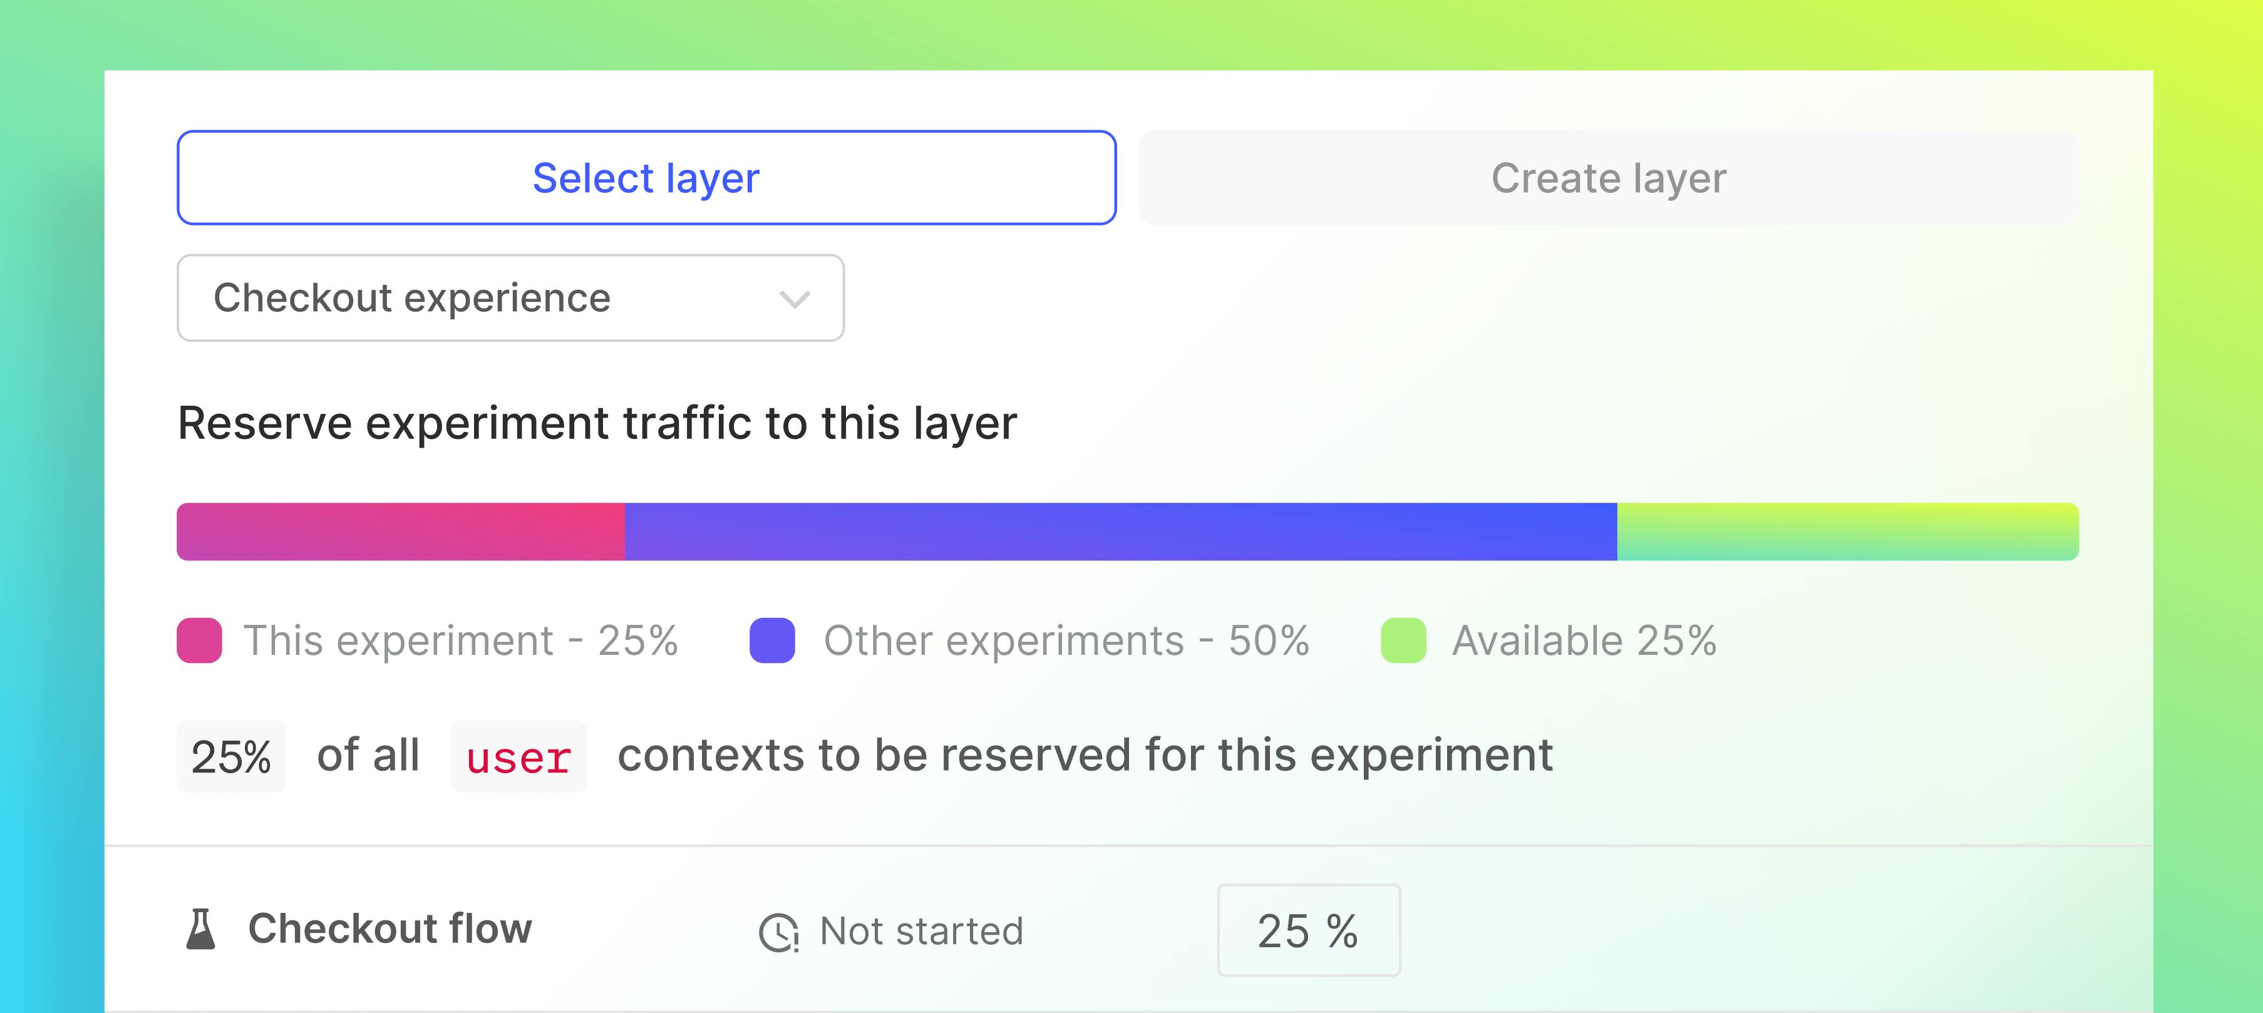This screenshot has height=1013, width=2263.
Task: Click the green Available bar segment
Action: coord(1847,532)
